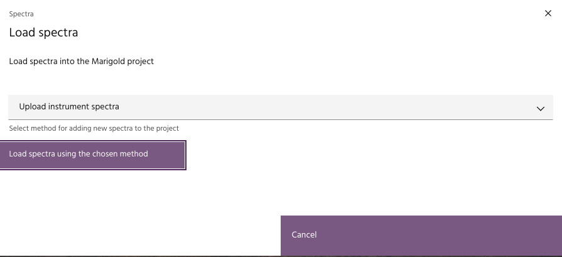Show the list of spectra loading methods
Viewport: 562px width, 257px height.
click(x=280, y=107)
